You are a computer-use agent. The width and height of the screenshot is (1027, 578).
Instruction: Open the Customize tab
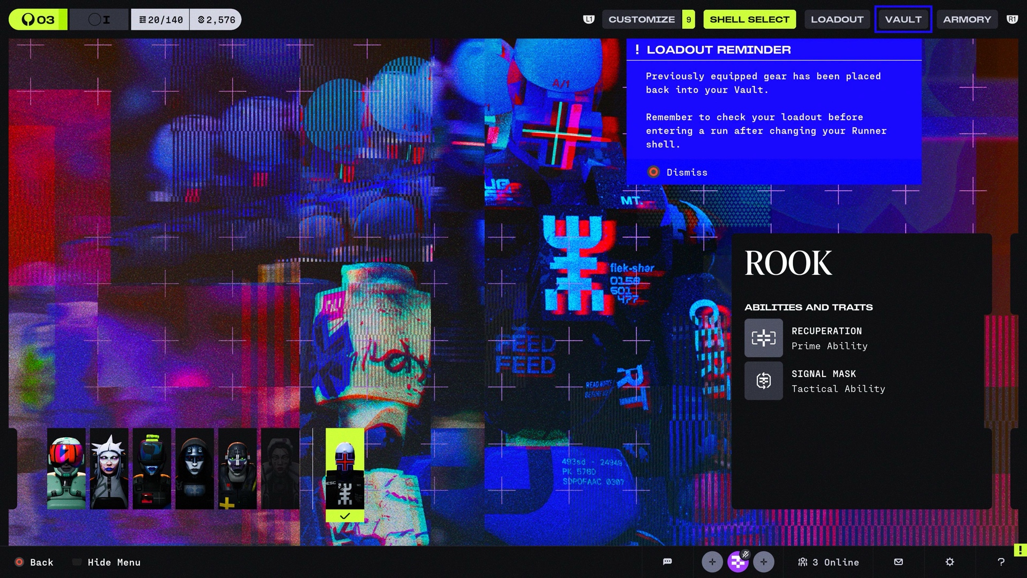click(641, 20)
